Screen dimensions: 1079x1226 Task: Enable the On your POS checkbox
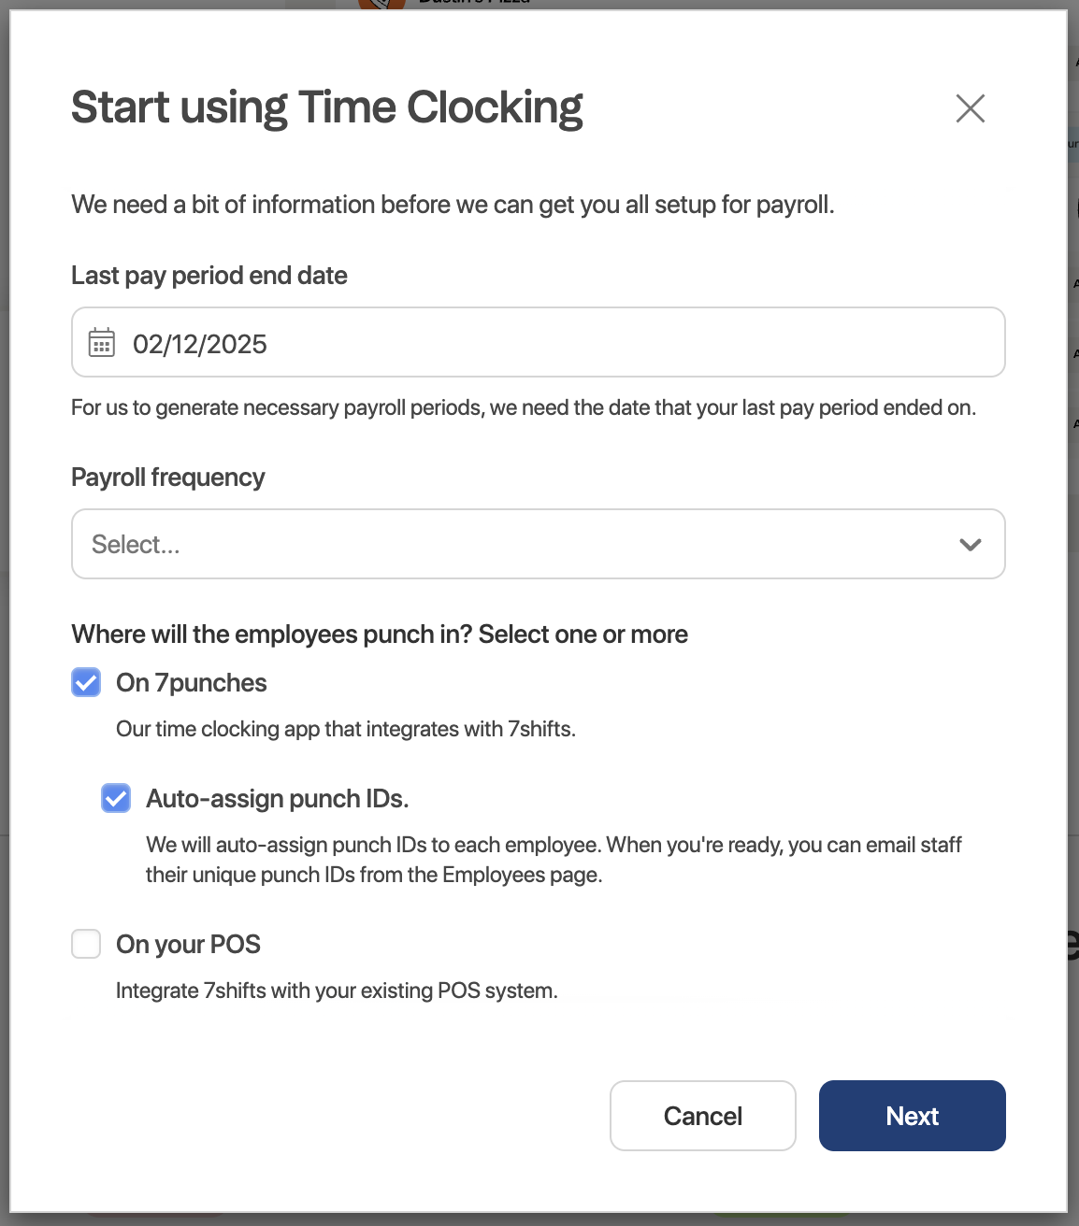(x=86, y=944)
